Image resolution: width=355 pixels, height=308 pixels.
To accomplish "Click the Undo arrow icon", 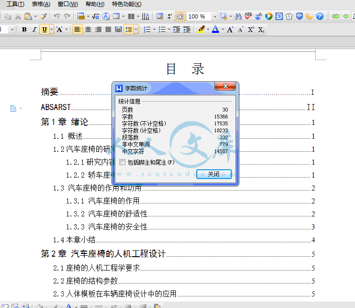I will click(x=57, y=16).
